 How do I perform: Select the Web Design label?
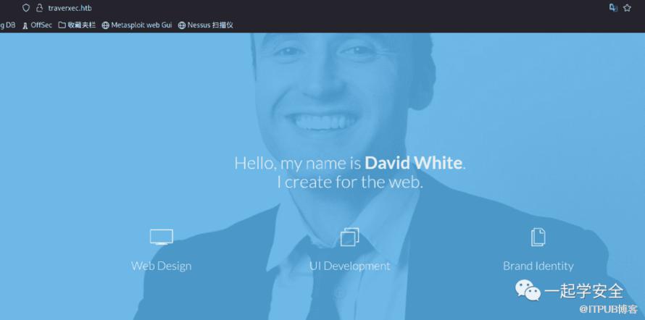pyautogui.click(x=161, y=266)
